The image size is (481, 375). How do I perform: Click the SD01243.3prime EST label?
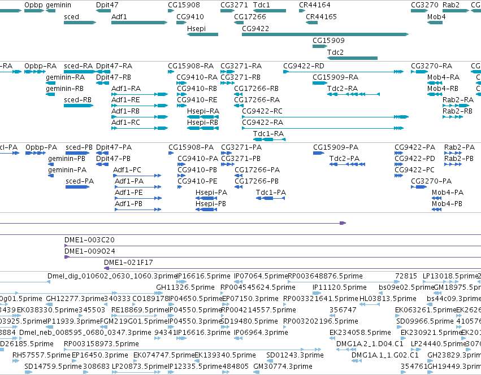coord(295,355)
